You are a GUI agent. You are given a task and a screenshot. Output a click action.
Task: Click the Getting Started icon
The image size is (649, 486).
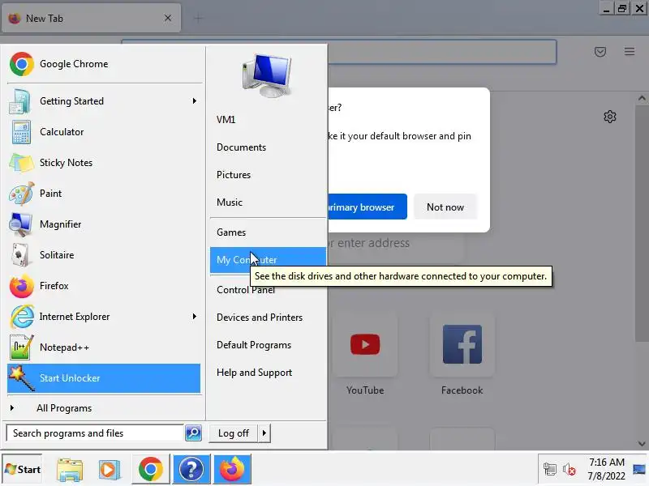tap(19, 101)
